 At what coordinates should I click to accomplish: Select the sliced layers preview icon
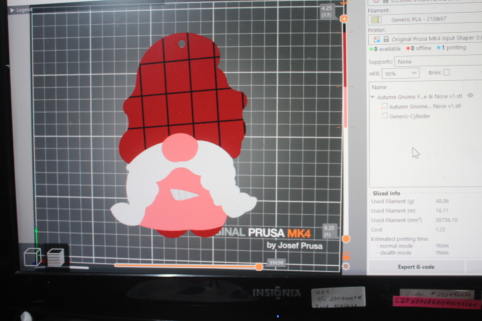click(x=56, y=257)
